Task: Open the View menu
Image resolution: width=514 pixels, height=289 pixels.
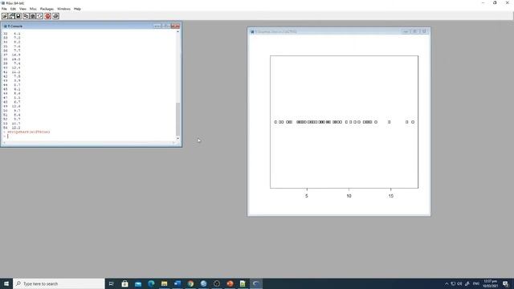Action: [22, 9]
